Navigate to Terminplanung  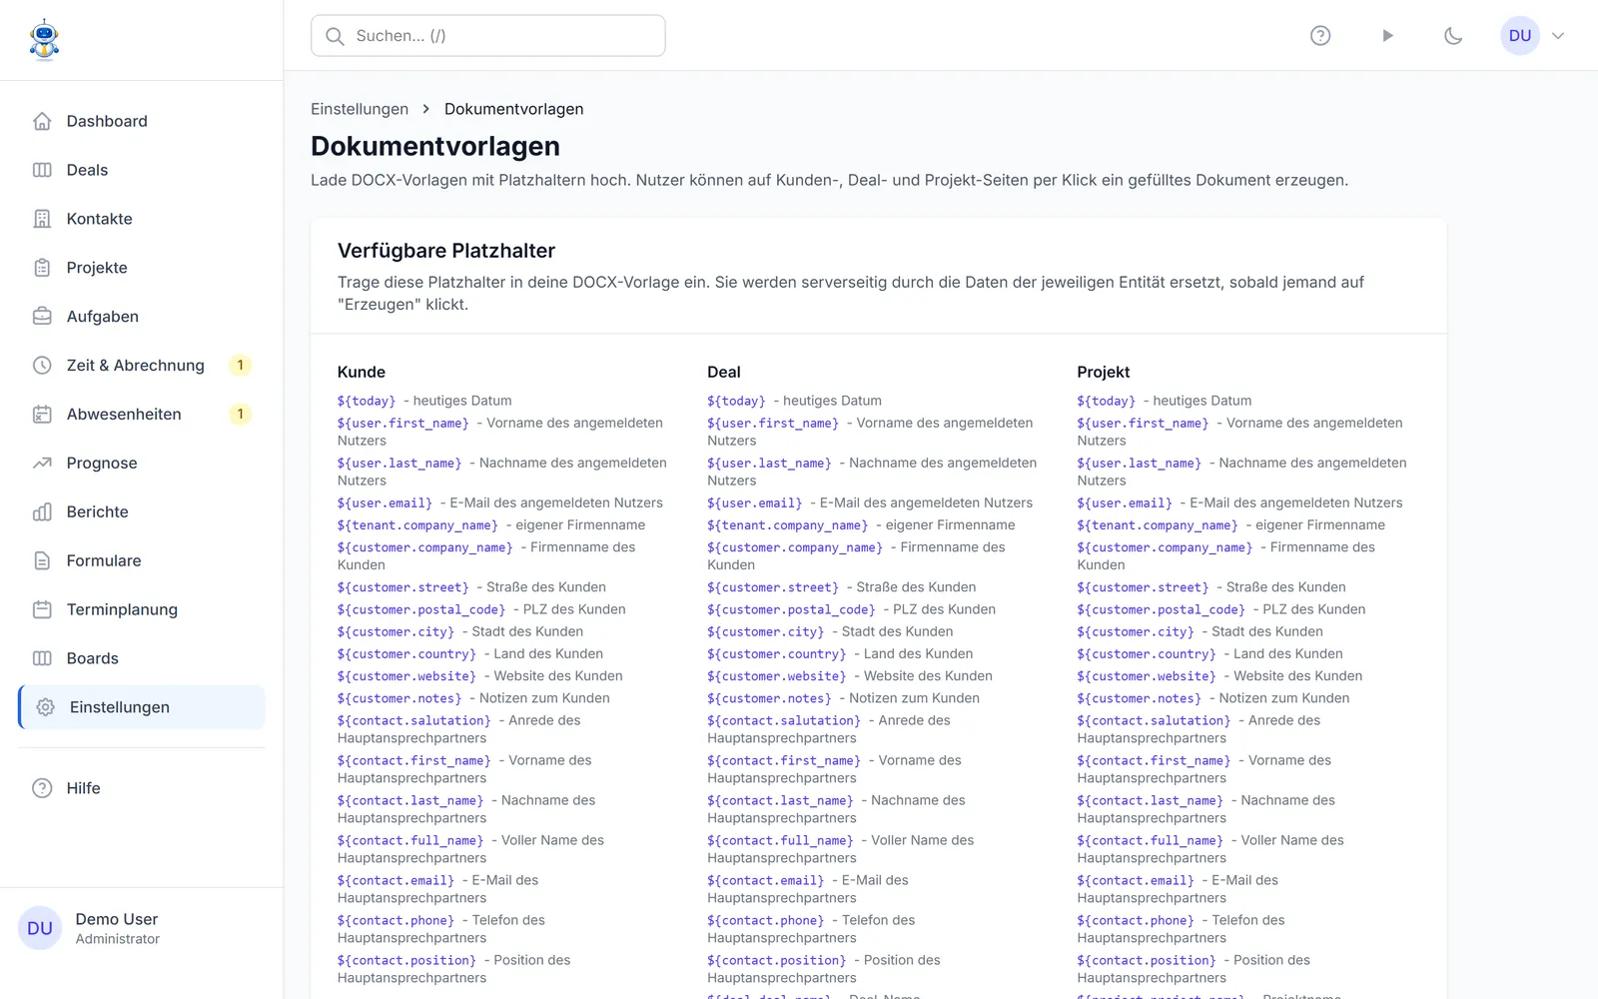pyautogui.click(x=142, y=610)
